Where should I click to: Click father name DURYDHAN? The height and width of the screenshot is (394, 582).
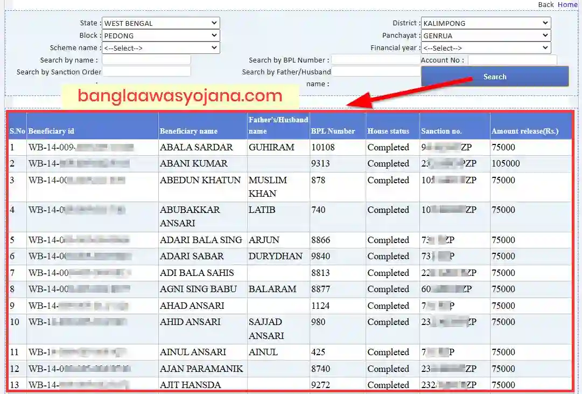point(276,256)
